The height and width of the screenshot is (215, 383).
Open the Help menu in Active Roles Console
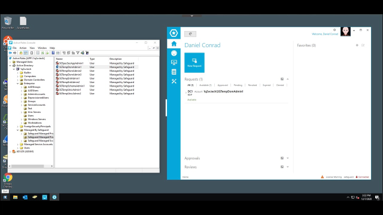tap(52, 48)
